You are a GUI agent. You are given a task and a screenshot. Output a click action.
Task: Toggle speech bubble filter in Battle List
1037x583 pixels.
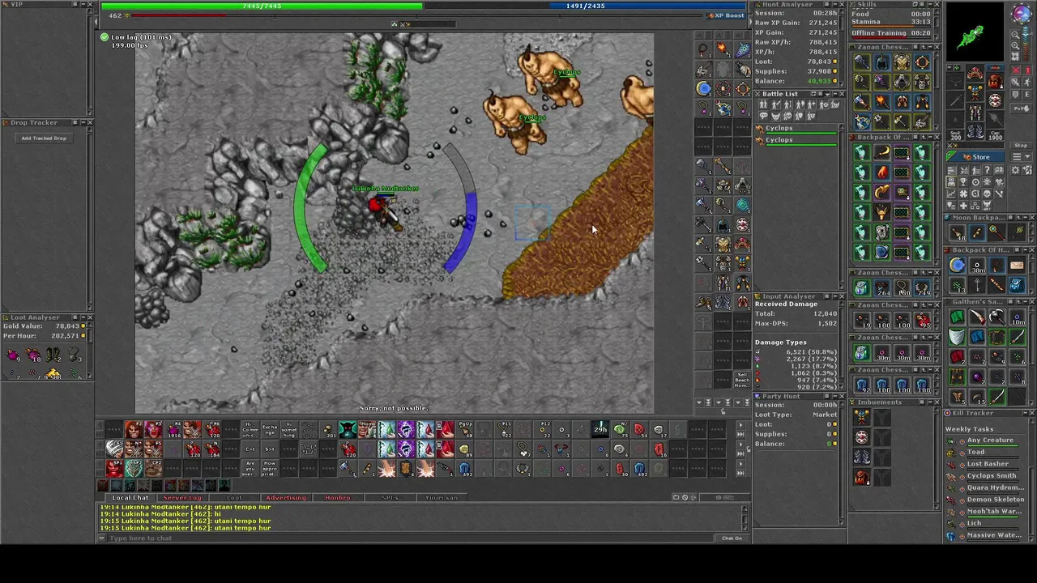764,116
